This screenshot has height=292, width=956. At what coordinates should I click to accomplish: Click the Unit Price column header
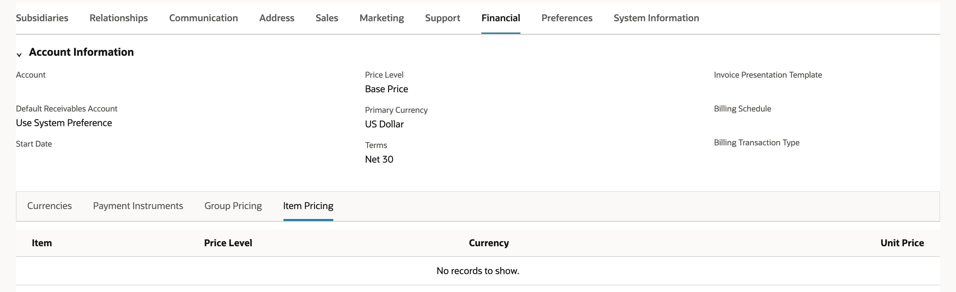[x=902, y=243]
